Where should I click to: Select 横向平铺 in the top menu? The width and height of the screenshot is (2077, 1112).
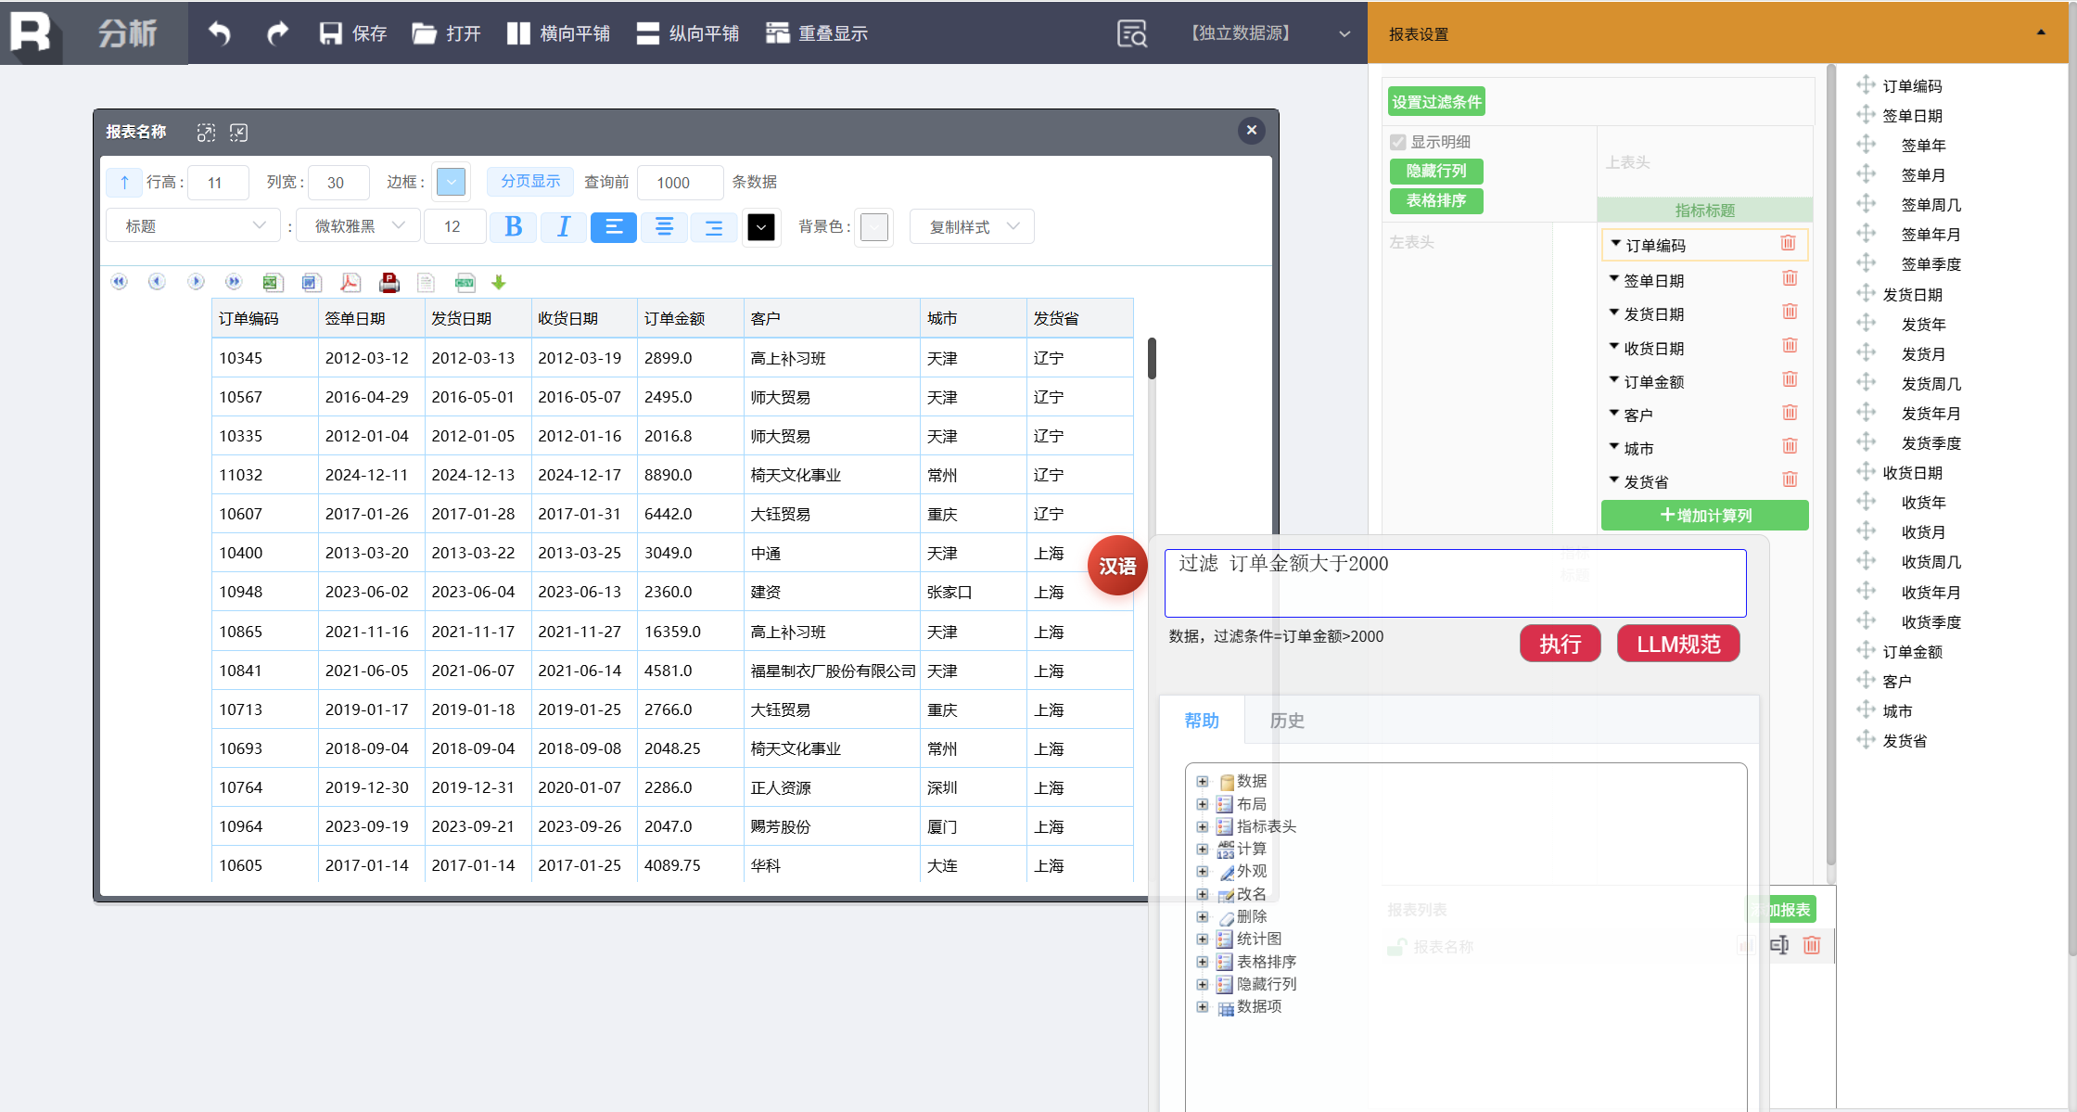tap(559, 33)
